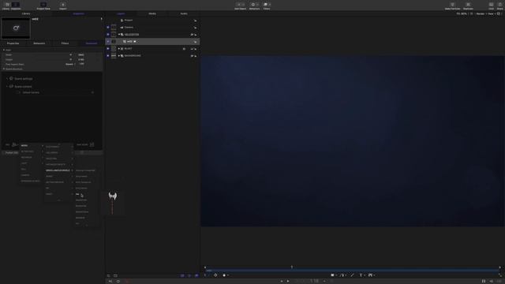
Task: Select the Project row in Layers list
Action: [x=152, y=21]
